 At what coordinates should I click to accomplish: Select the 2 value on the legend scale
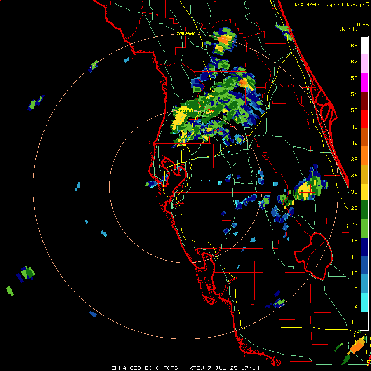355,306
